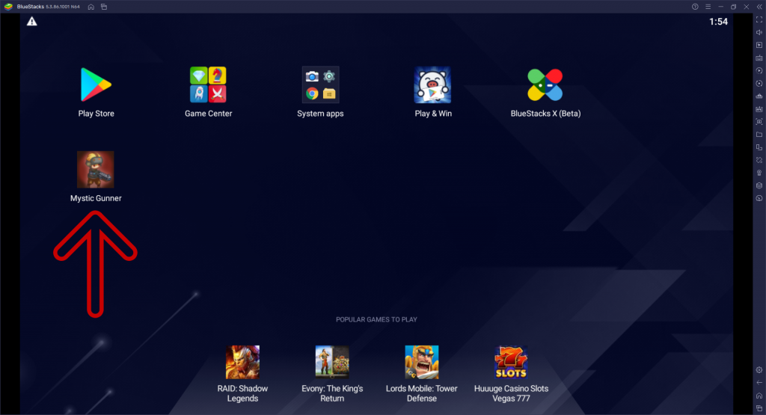This screenshot has width=766, height=415.
Task: Click the Shake device sidebar icon
Action: click(x=759, y=160)
